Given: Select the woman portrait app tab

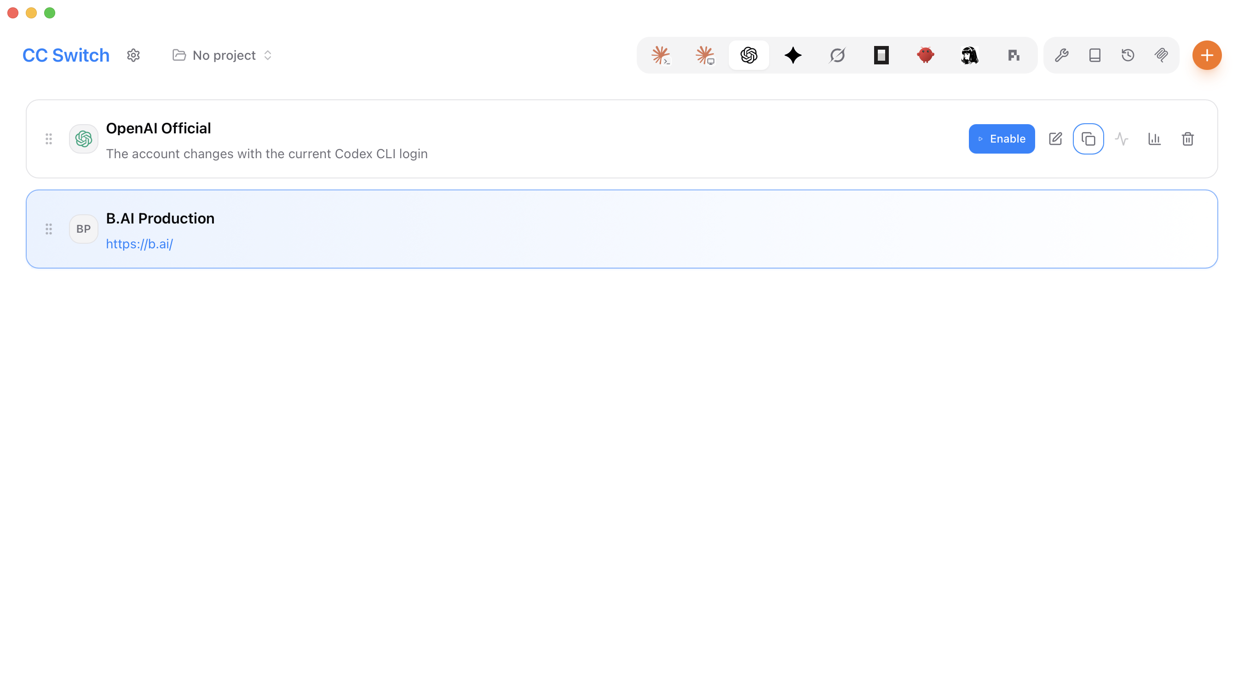Looking at the screenshot, I should coord(970,55).
